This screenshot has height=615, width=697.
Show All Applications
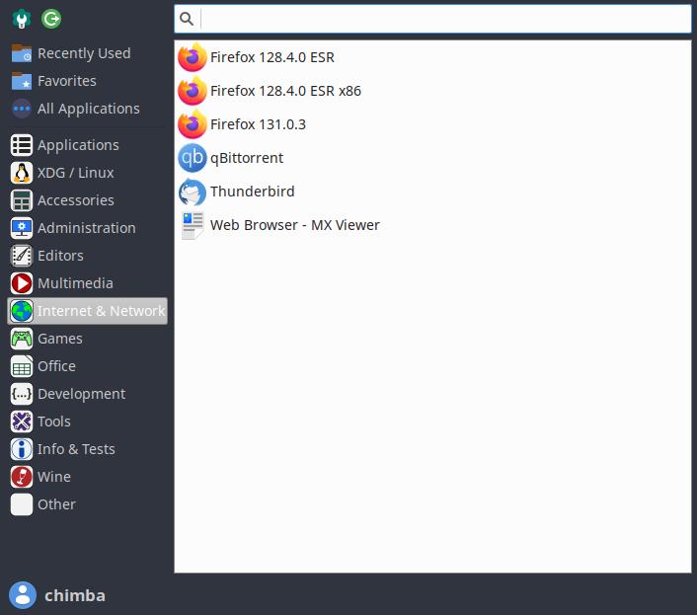coord(89,109)
